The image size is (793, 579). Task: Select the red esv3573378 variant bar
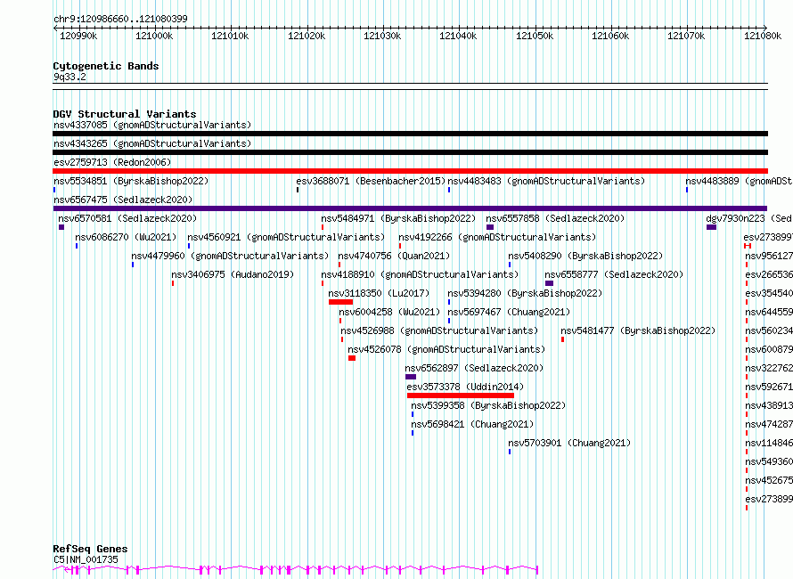click(x=461, y=396)
